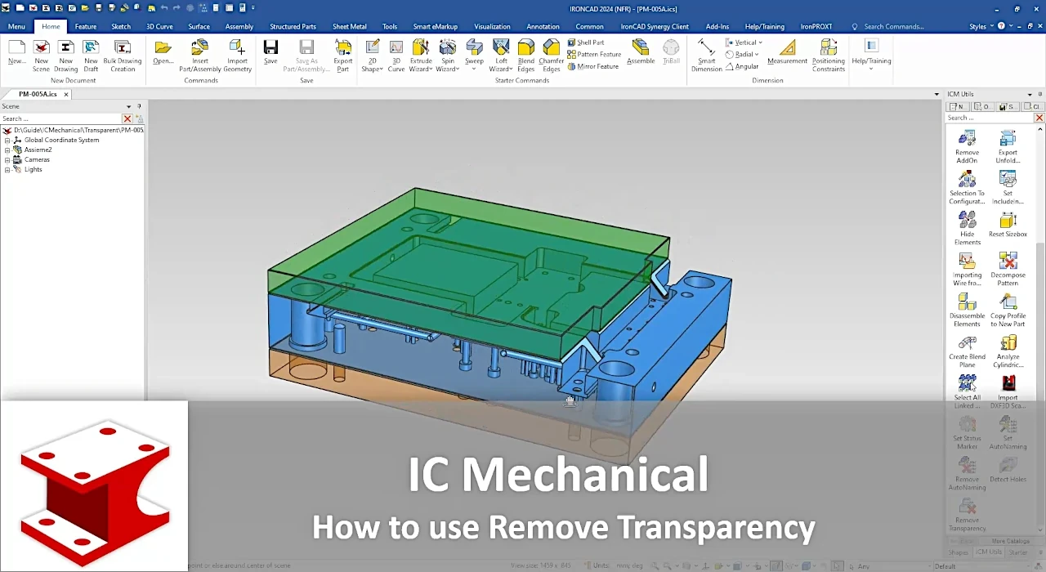Expand the Cameras tree node
The height and width of the screenshot is (572, 1046).
(x=7, y=160)
